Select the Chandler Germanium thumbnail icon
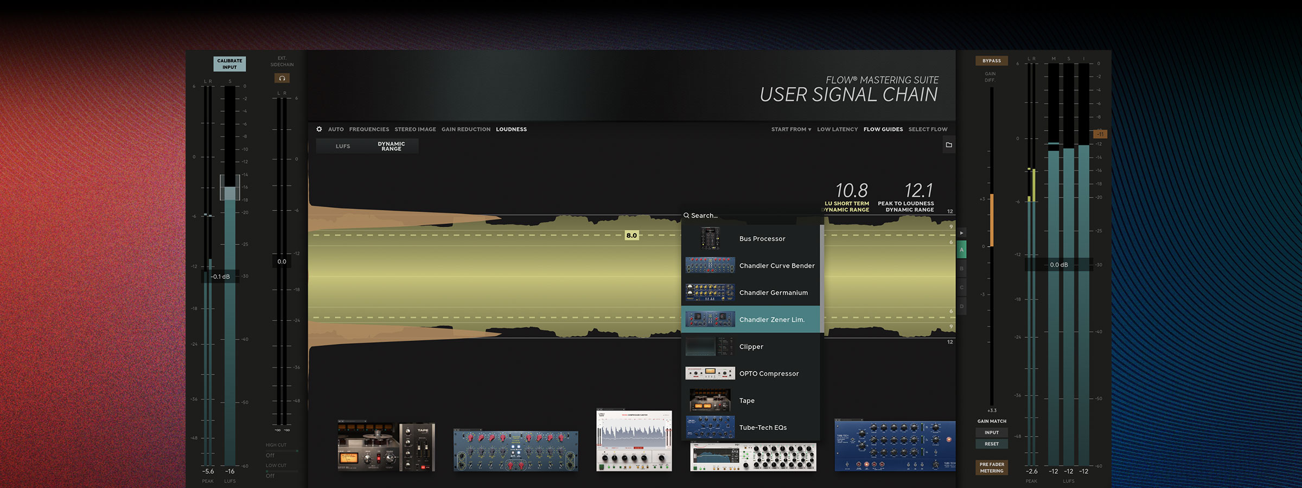This screenshot has width=1302, height=488. pyautogui.click(x=710, y=292)
